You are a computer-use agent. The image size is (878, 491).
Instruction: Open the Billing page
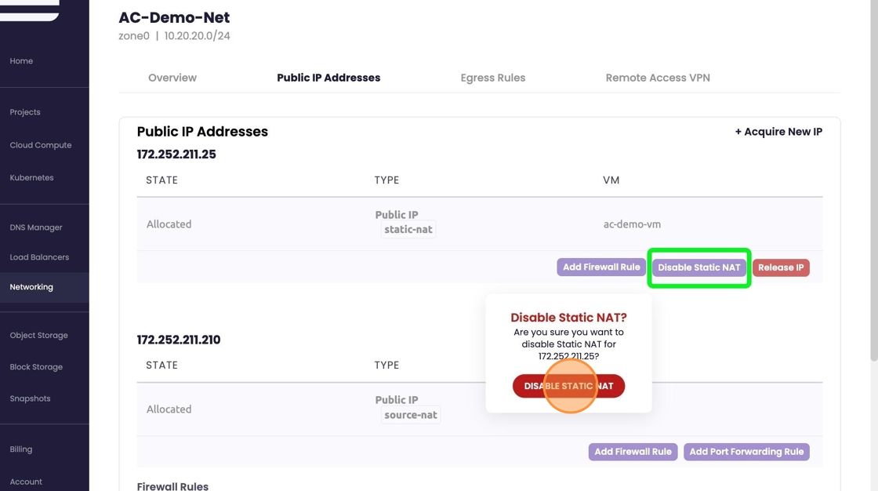(21, 449)
